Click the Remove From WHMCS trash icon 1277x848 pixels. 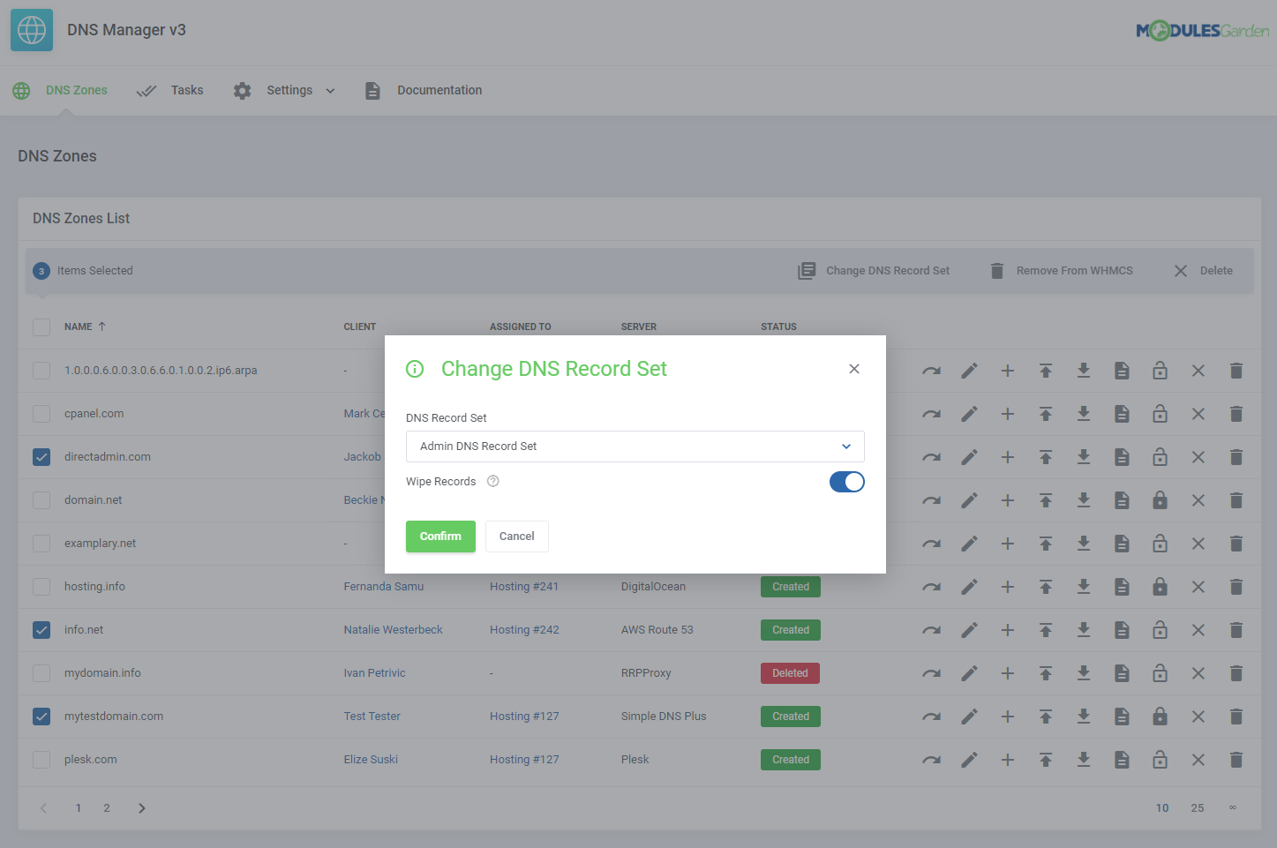(x=996, y=271)
